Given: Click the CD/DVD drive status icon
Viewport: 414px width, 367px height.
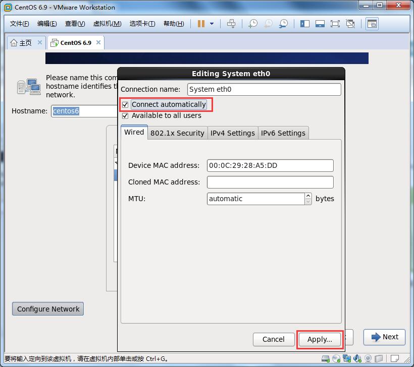Looking at the screenshot, I should pos(336,358).
